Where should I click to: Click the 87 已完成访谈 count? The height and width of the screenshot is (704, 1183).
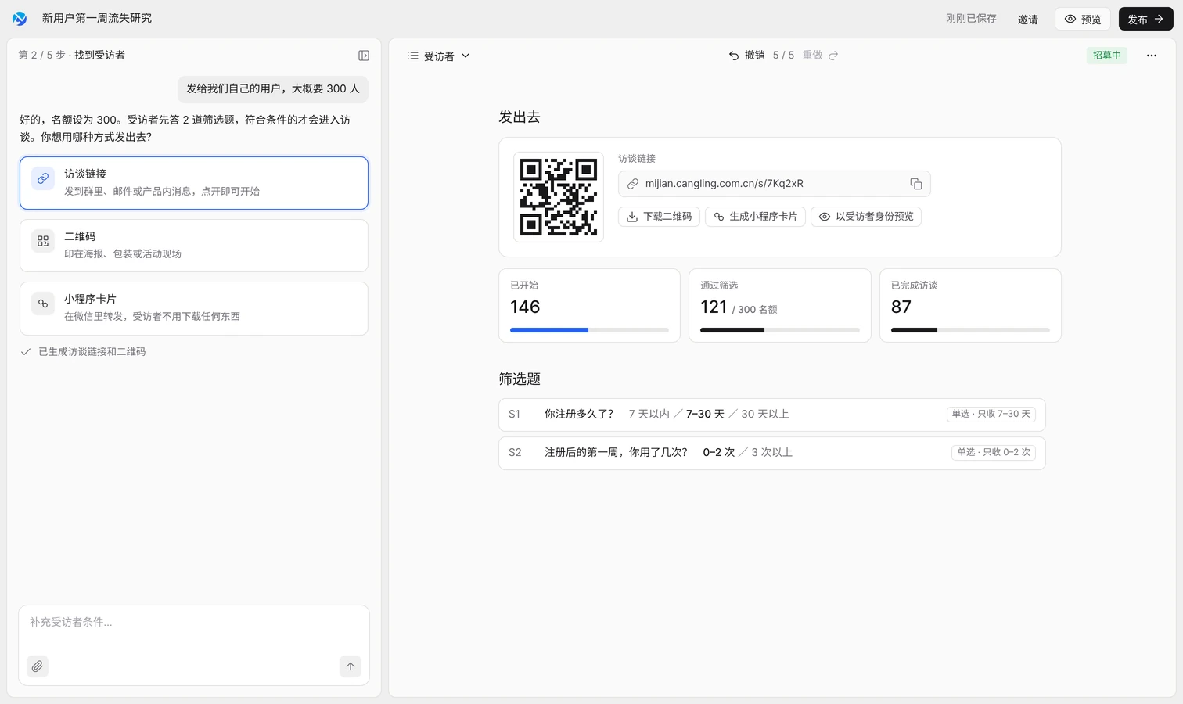[901, 307]
